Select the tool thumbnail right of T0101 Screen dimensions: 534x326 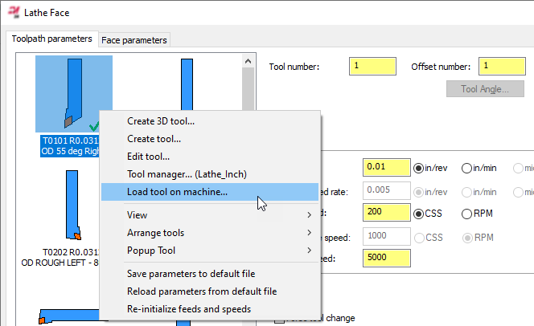tap(187, 84)
